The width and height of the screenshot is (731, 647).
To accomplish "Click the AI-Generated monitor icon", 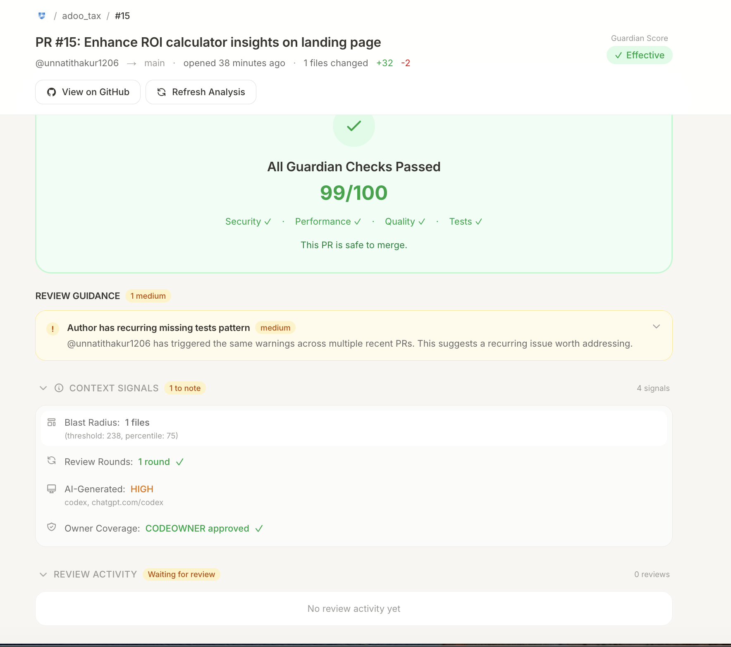I will tap(51, 488).
